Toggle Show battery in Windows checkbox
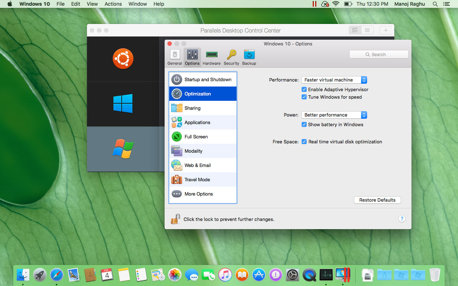Viewport: 458px width, 286px height. [x=304, y=124]
